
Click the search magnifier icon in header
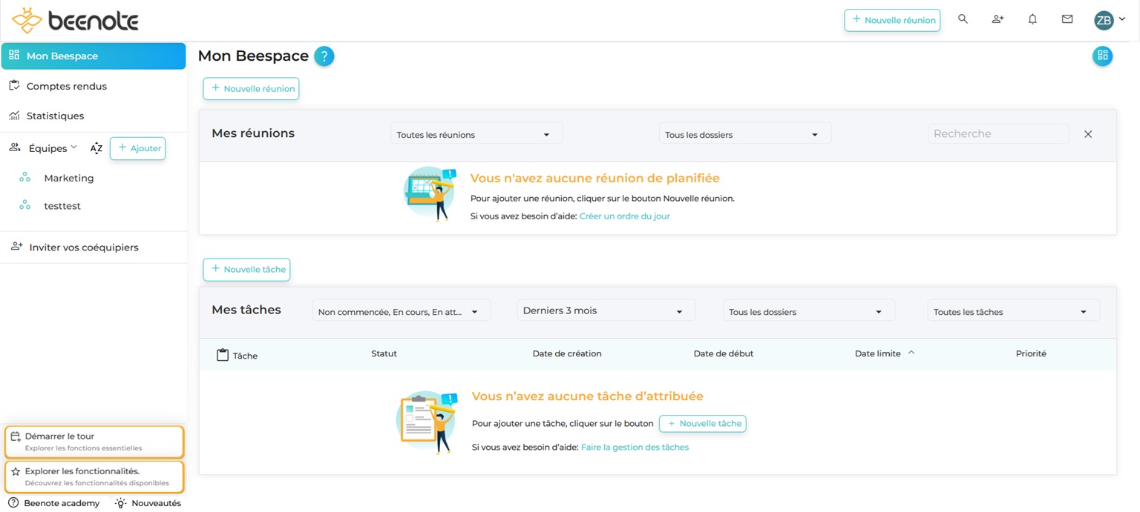(x=963, y=19)
